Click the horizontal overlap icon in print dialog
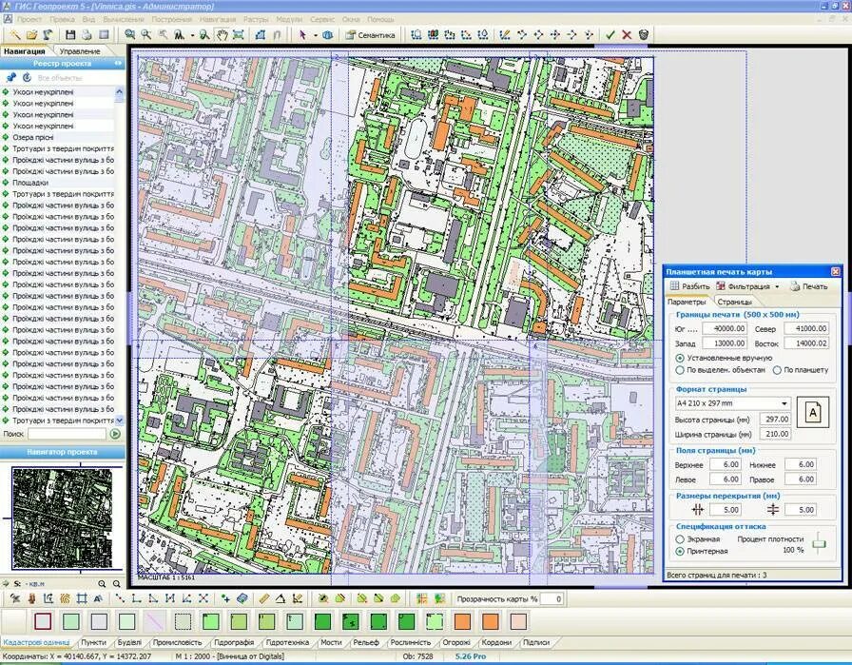 [x=698, y=510]
